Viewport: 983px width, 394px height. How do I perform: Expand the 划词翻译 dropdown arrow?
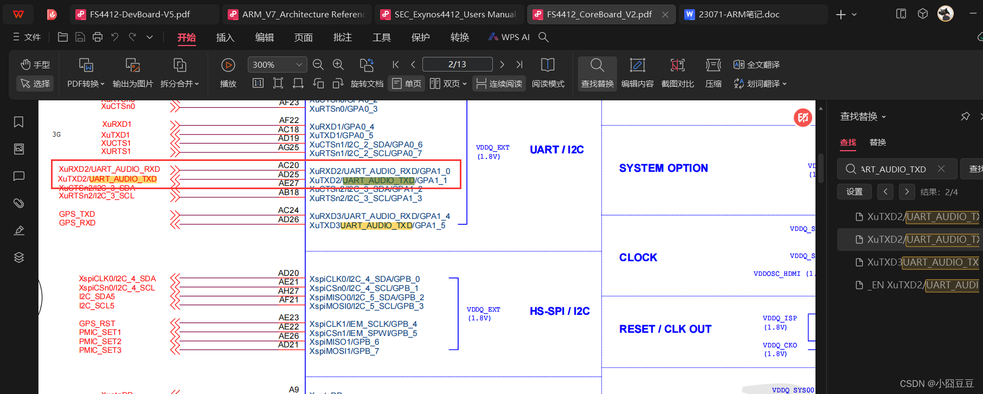tap(785, 84)
